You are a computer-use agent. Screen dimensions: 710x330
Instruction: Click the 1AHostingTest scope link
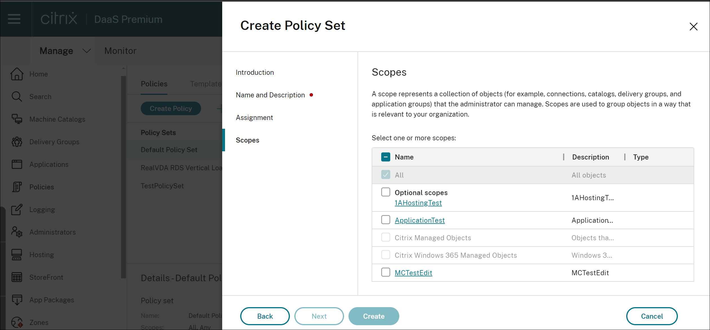(x=417, y=203)
